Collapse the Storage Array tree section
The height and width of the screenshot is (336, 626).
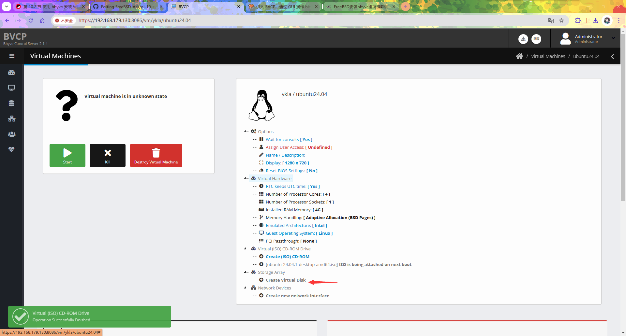tap(245, 272)
